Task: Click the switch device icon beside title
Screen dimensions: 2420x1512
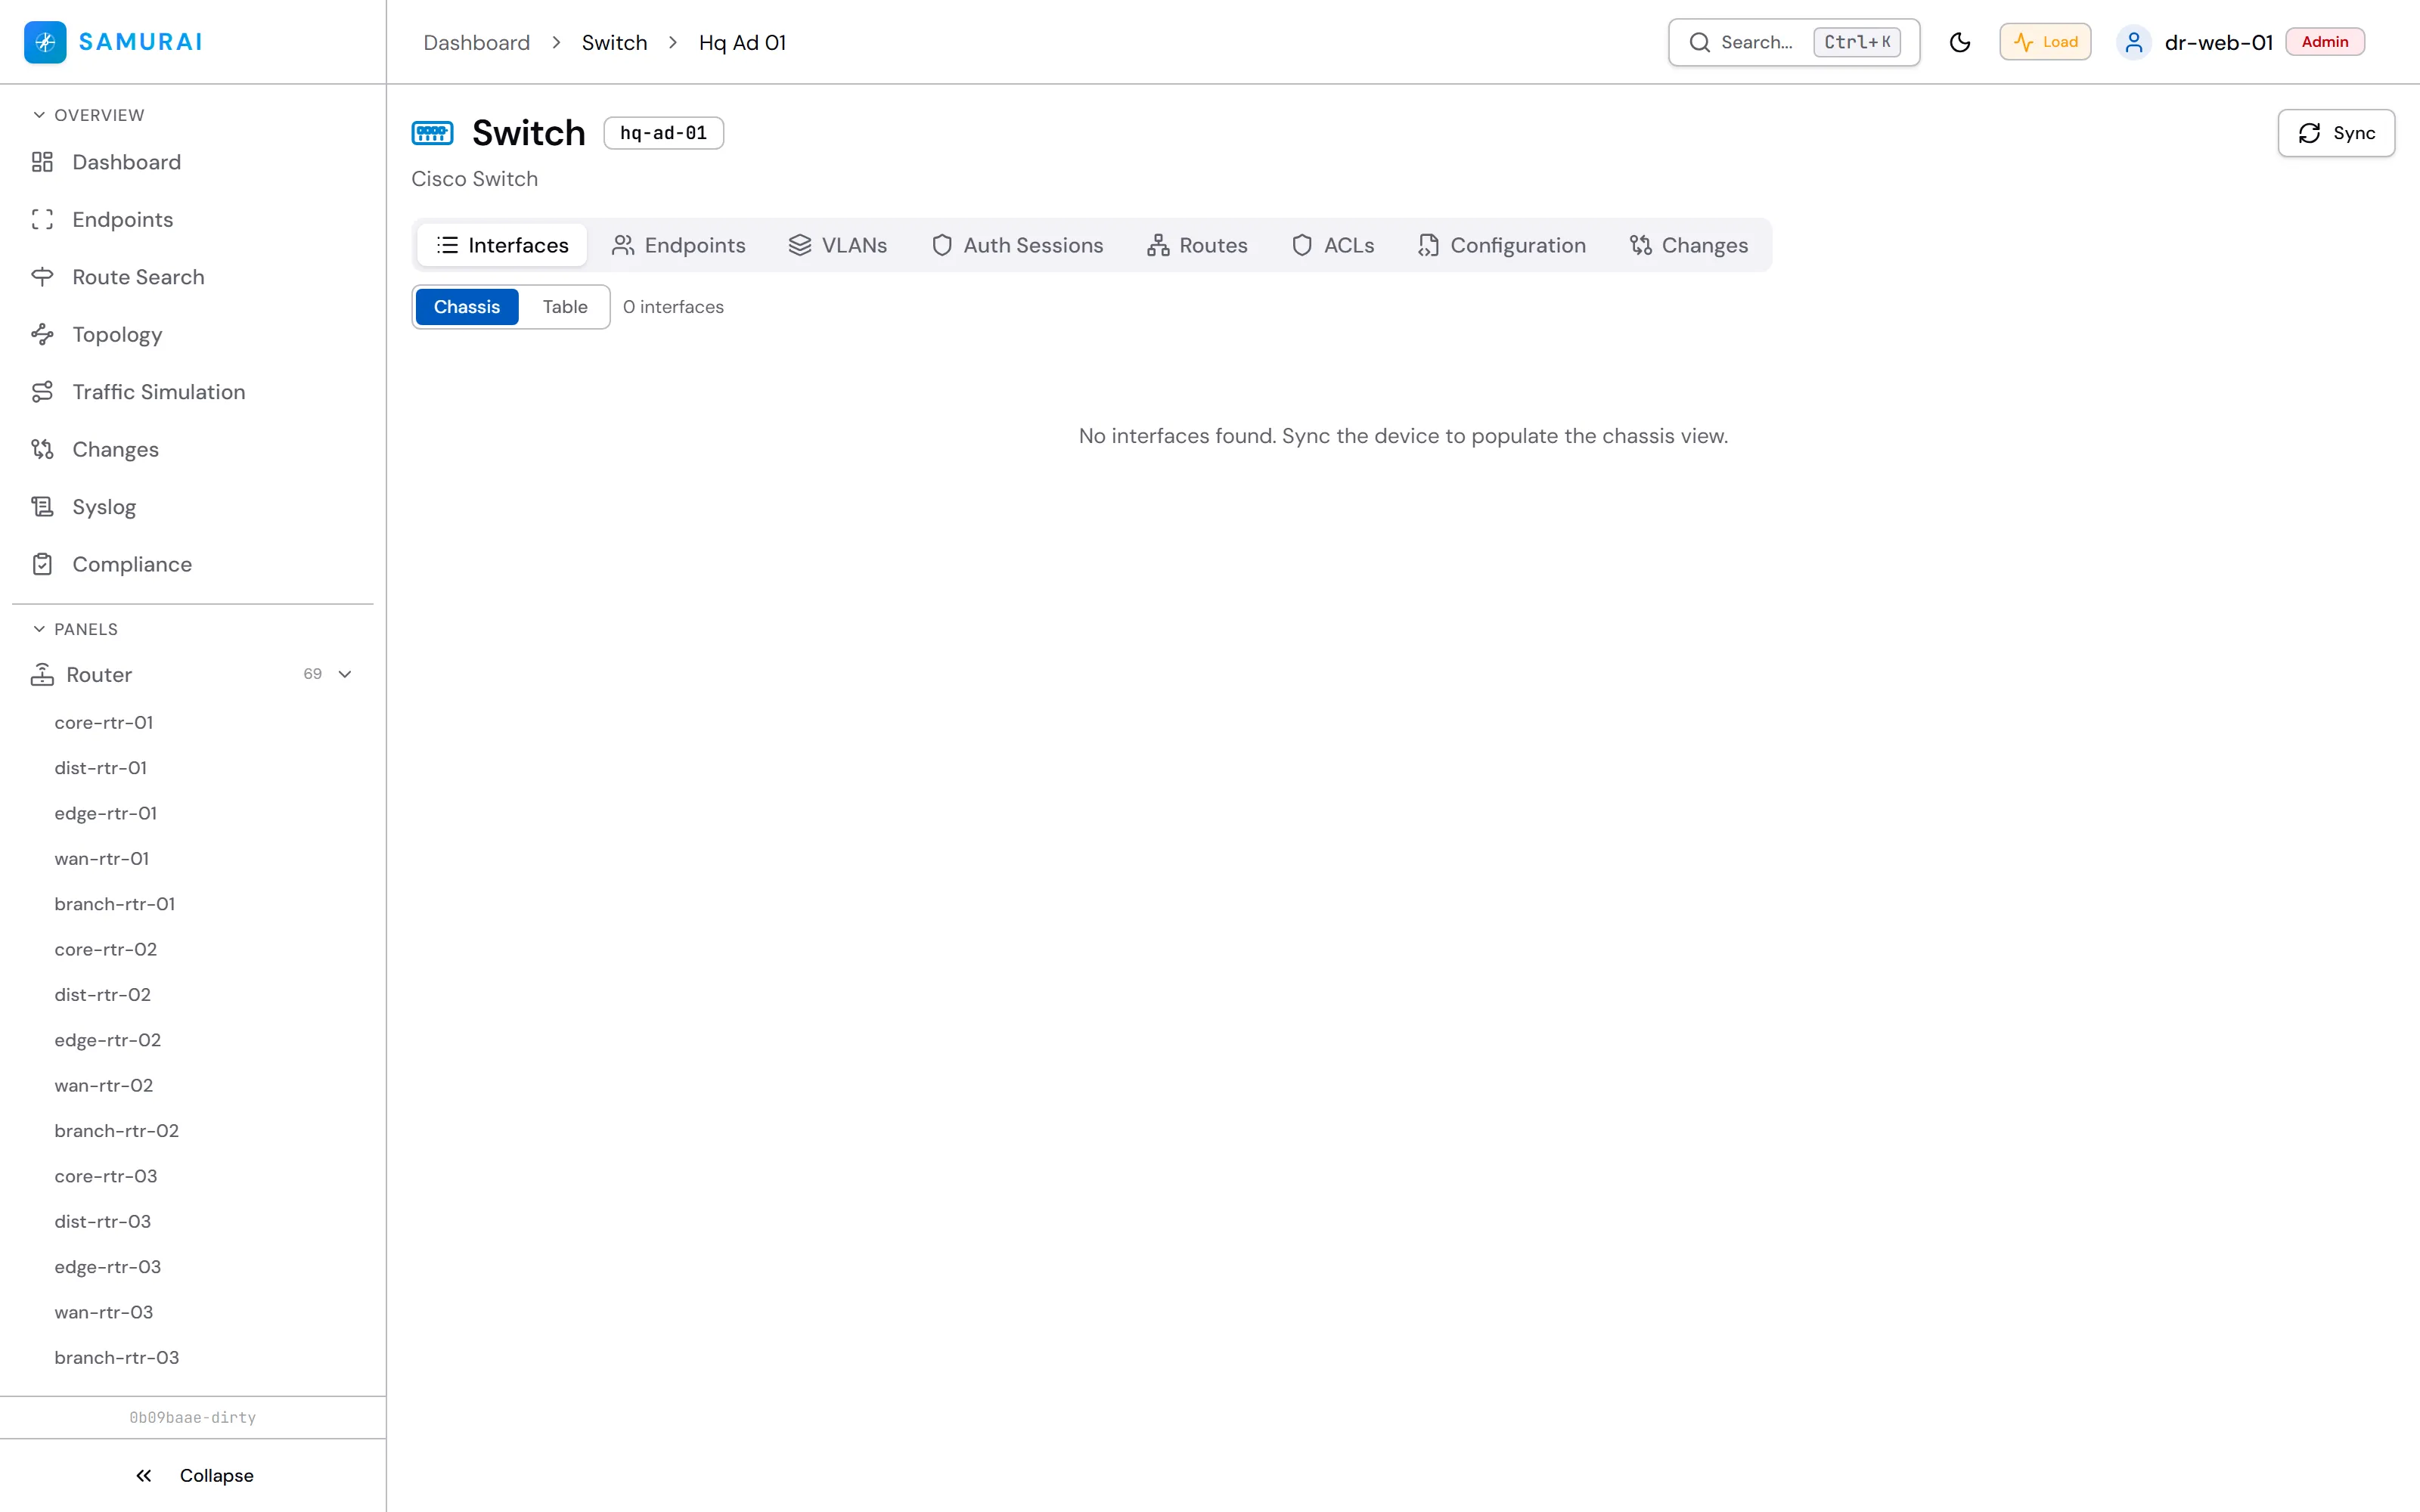Action: pyautogui.click(x=433, y=132)
